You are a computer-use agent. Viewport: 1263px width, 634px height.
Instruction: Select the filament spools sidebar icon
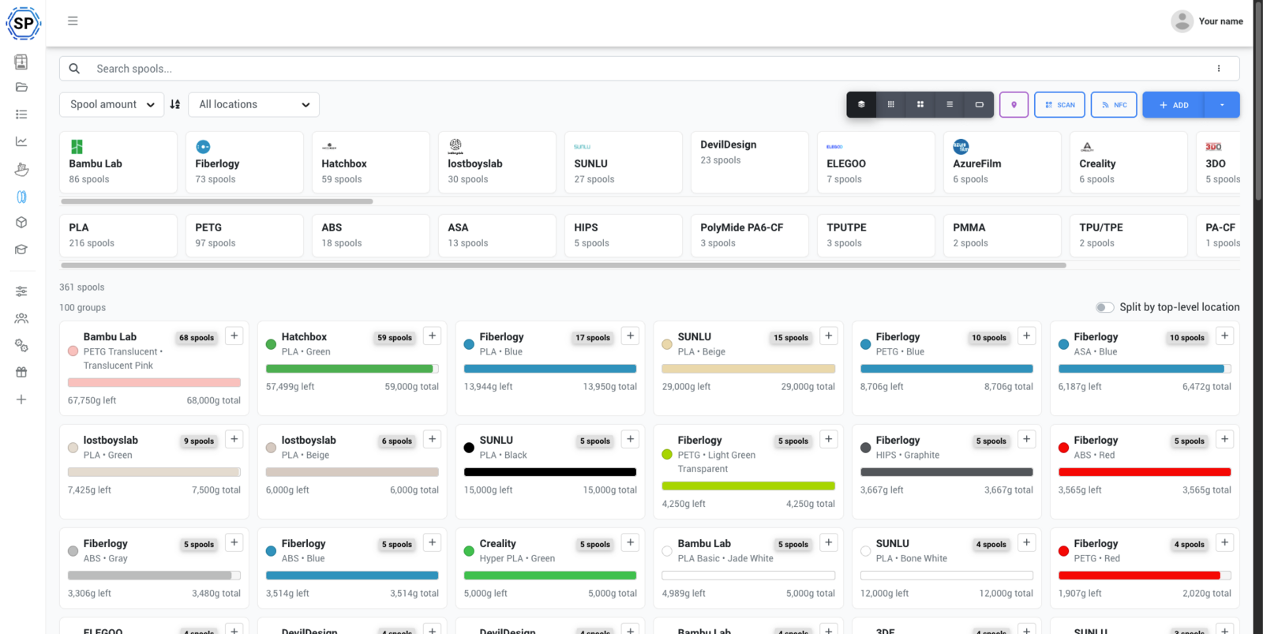tap(21, 197)
